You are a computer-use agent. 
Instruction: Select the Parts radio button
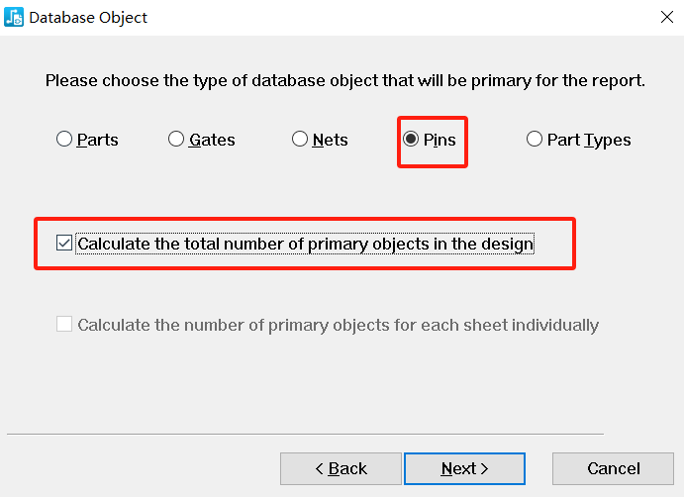click(64, 140)
